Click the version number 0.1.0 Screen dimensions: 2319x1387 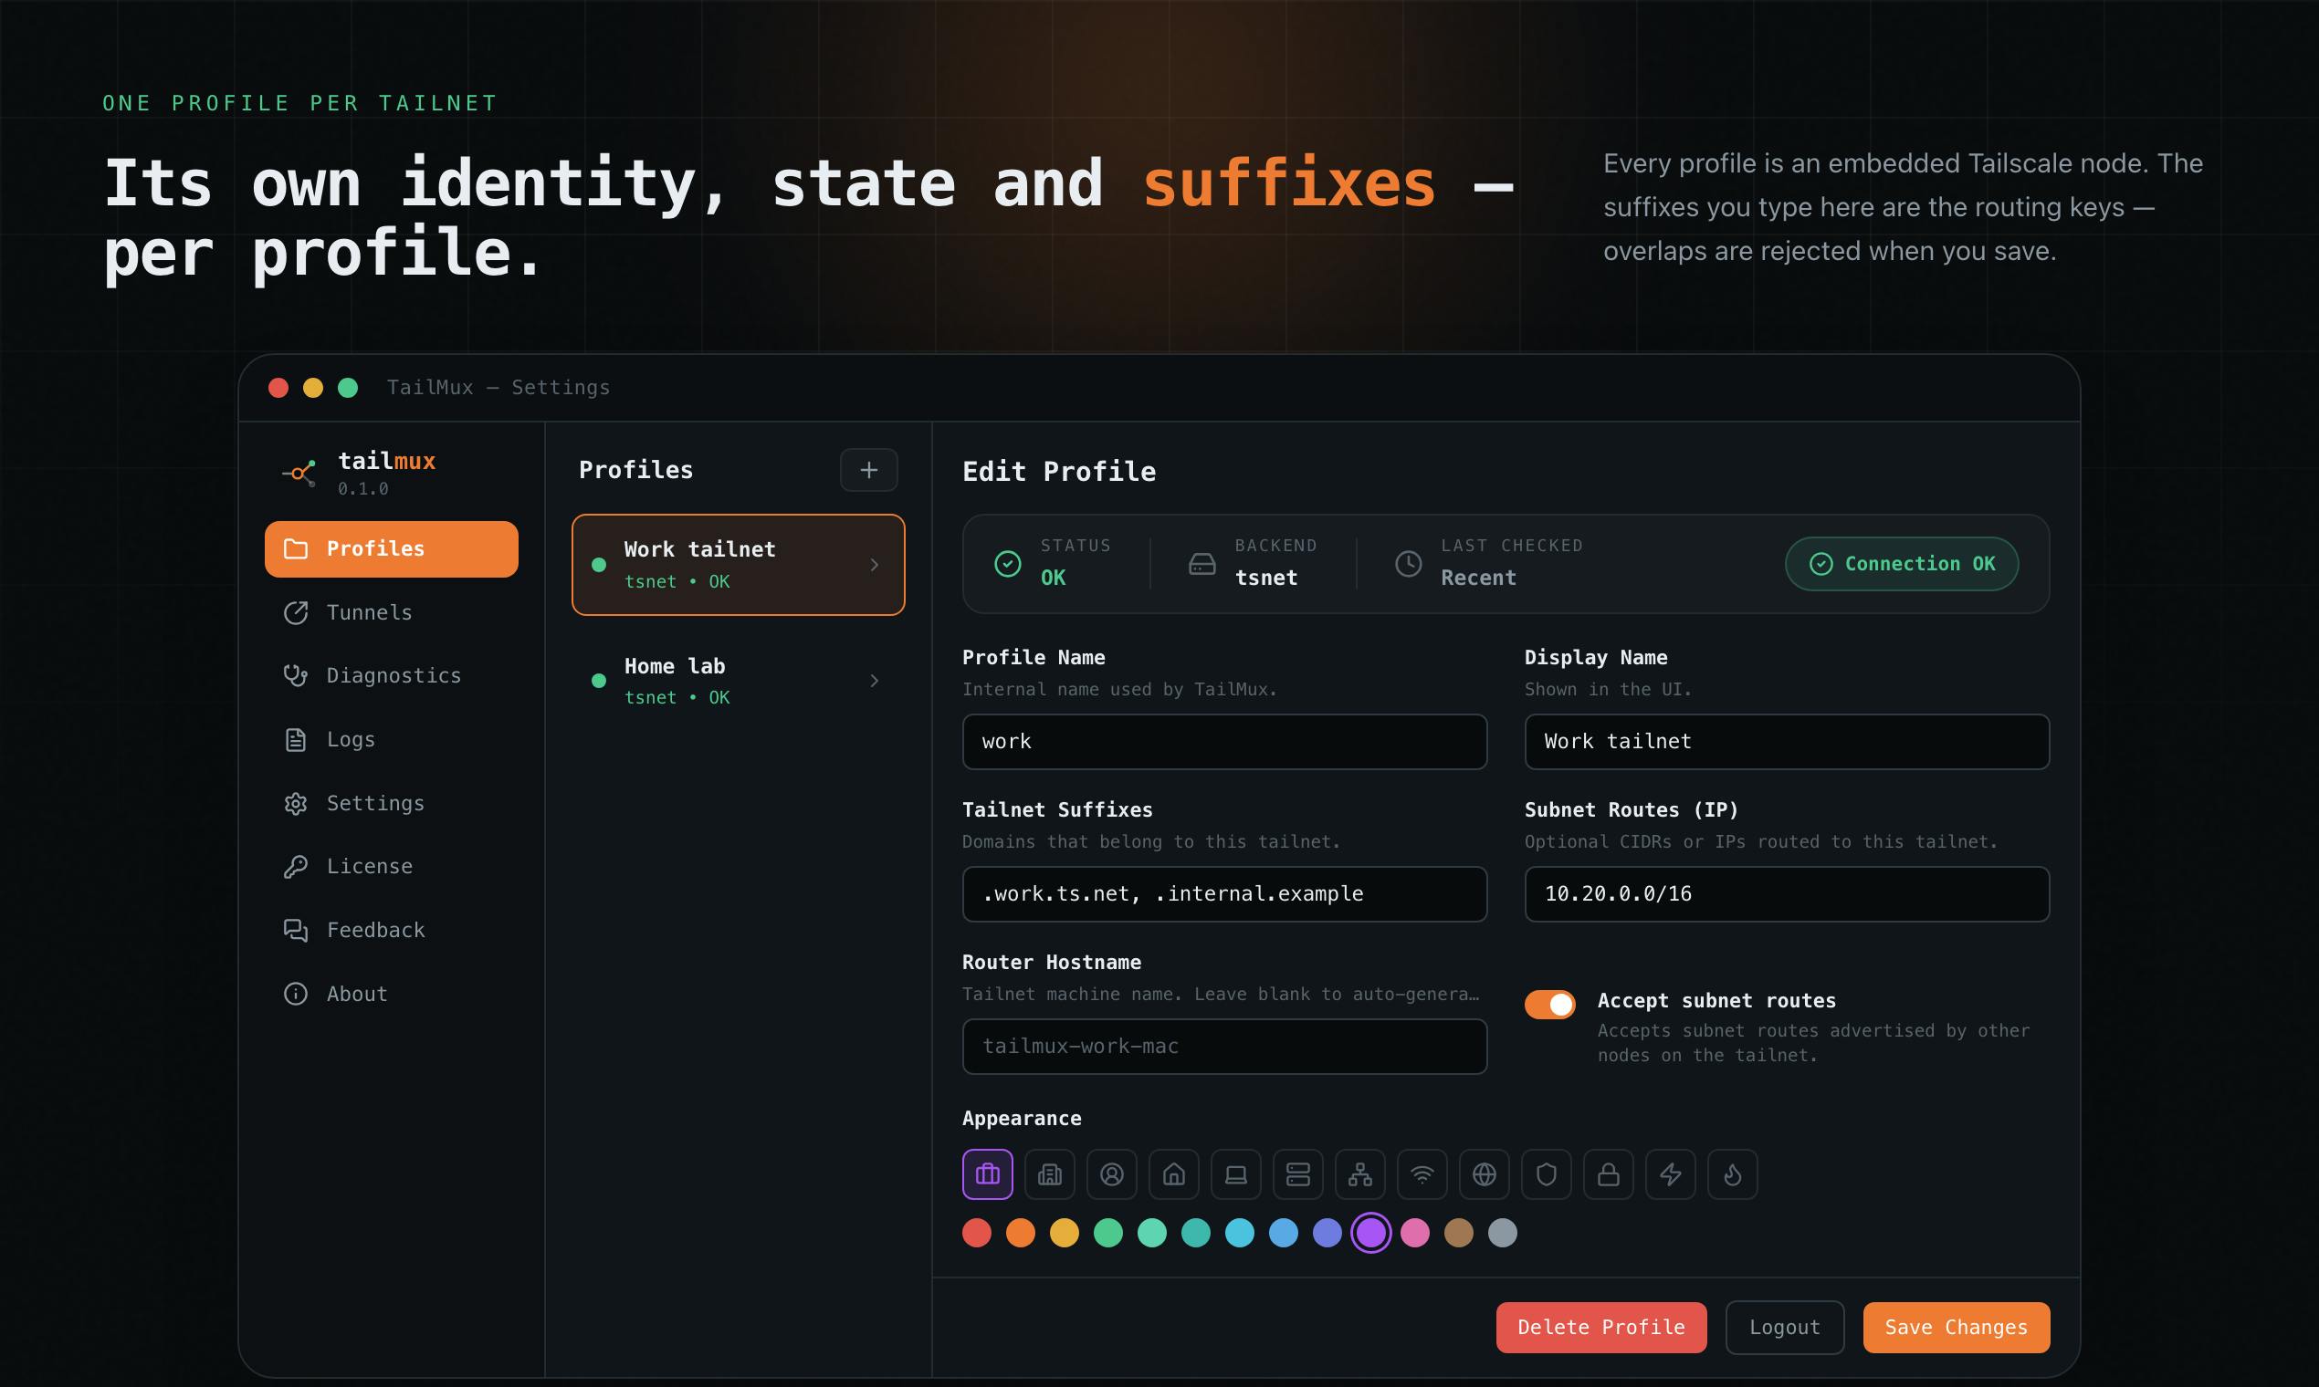point(362,489)
